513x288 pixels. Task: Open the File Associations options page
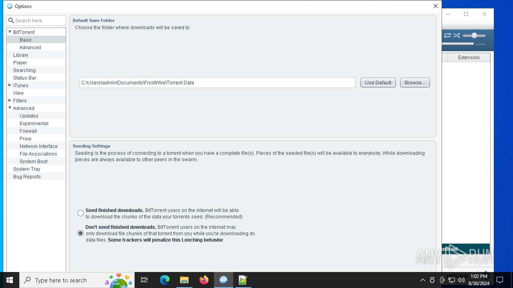pyautogui.click(x=38, y=154)
